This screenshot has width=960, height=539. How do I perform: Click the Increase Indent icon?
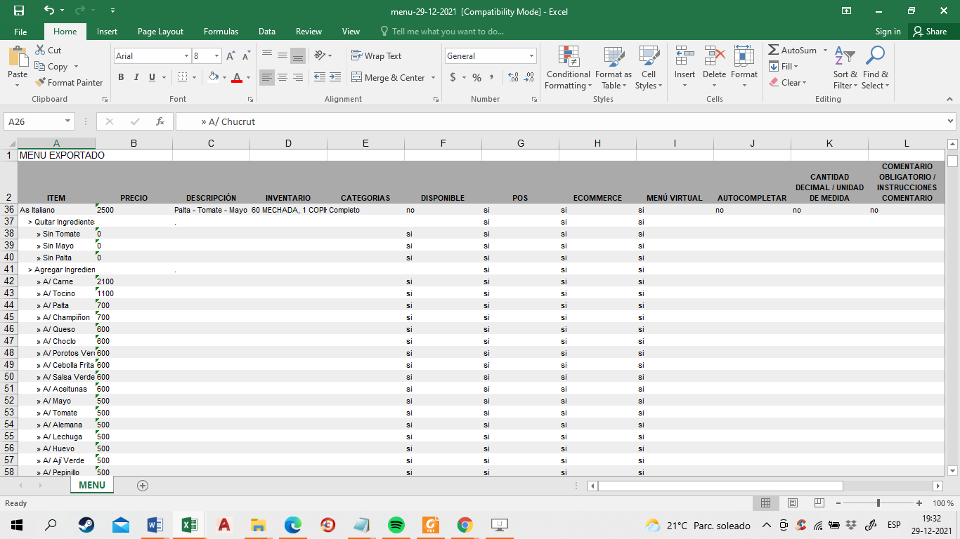point(335,77)
